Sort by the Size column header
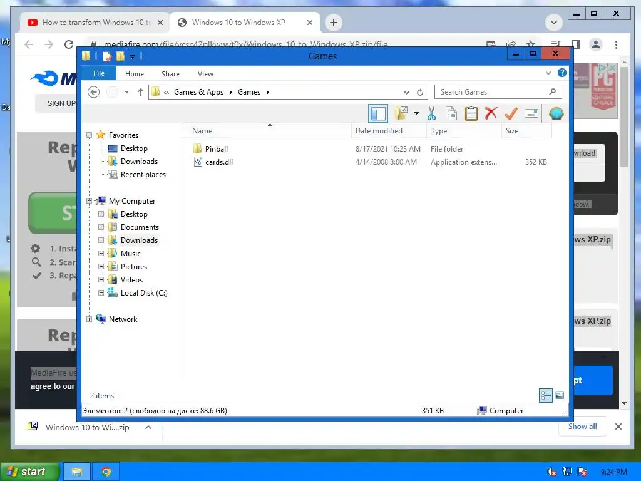 click(x=526, y=131)
